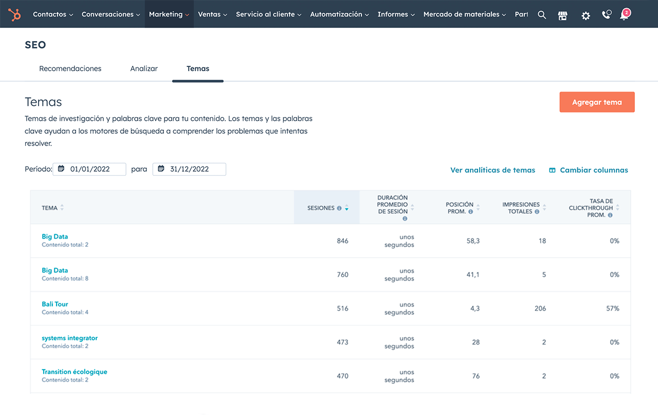Sort by Tasa de clickthrough arrows
The height and width of the screenshot is (418, 658).
tap(618, 208)
